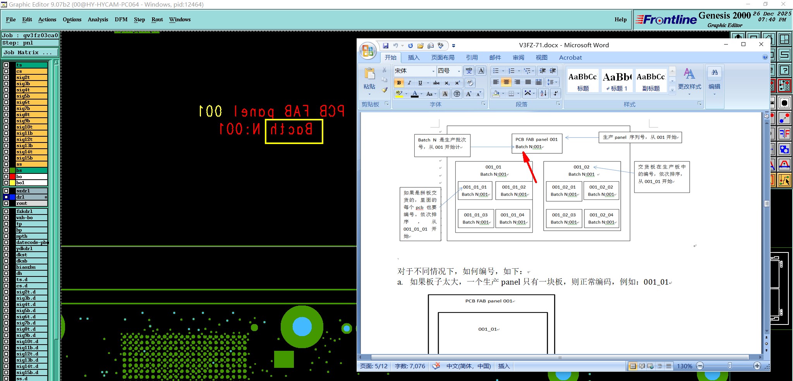Image resolution: width=793 pixels, height=381 pixels.
Task: Apply the 副标题 style
Action: point(651,81)
